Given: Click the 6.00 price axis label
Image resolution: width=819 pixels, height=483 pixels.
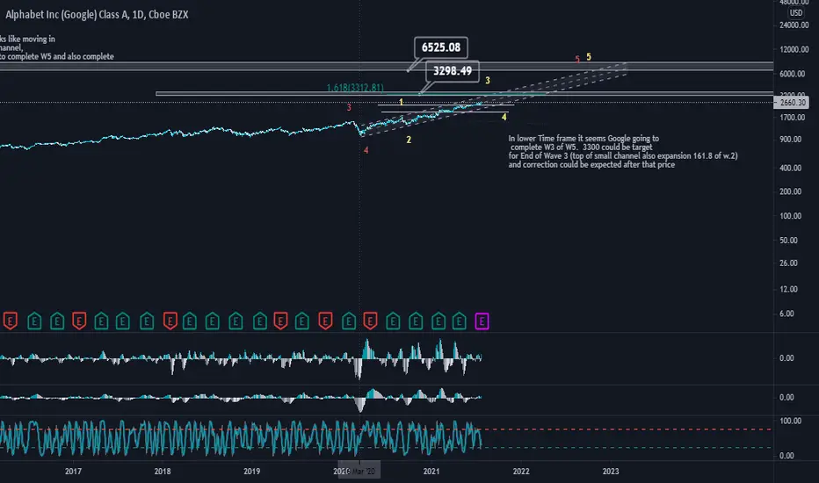Looking at the screenshot, I should pyautogui.click(x=786, y=314).
